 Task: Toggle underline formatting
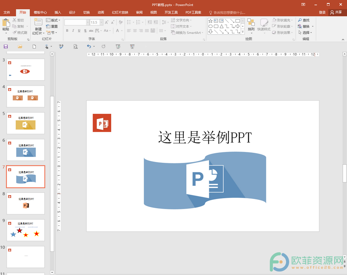pyautogui.click(x=79, y=30)
